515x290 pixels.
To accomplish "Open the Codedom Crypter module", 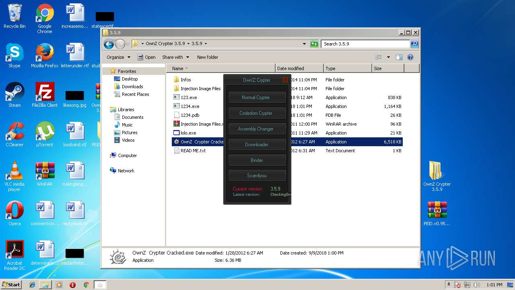I will click(x=257, y=113).
